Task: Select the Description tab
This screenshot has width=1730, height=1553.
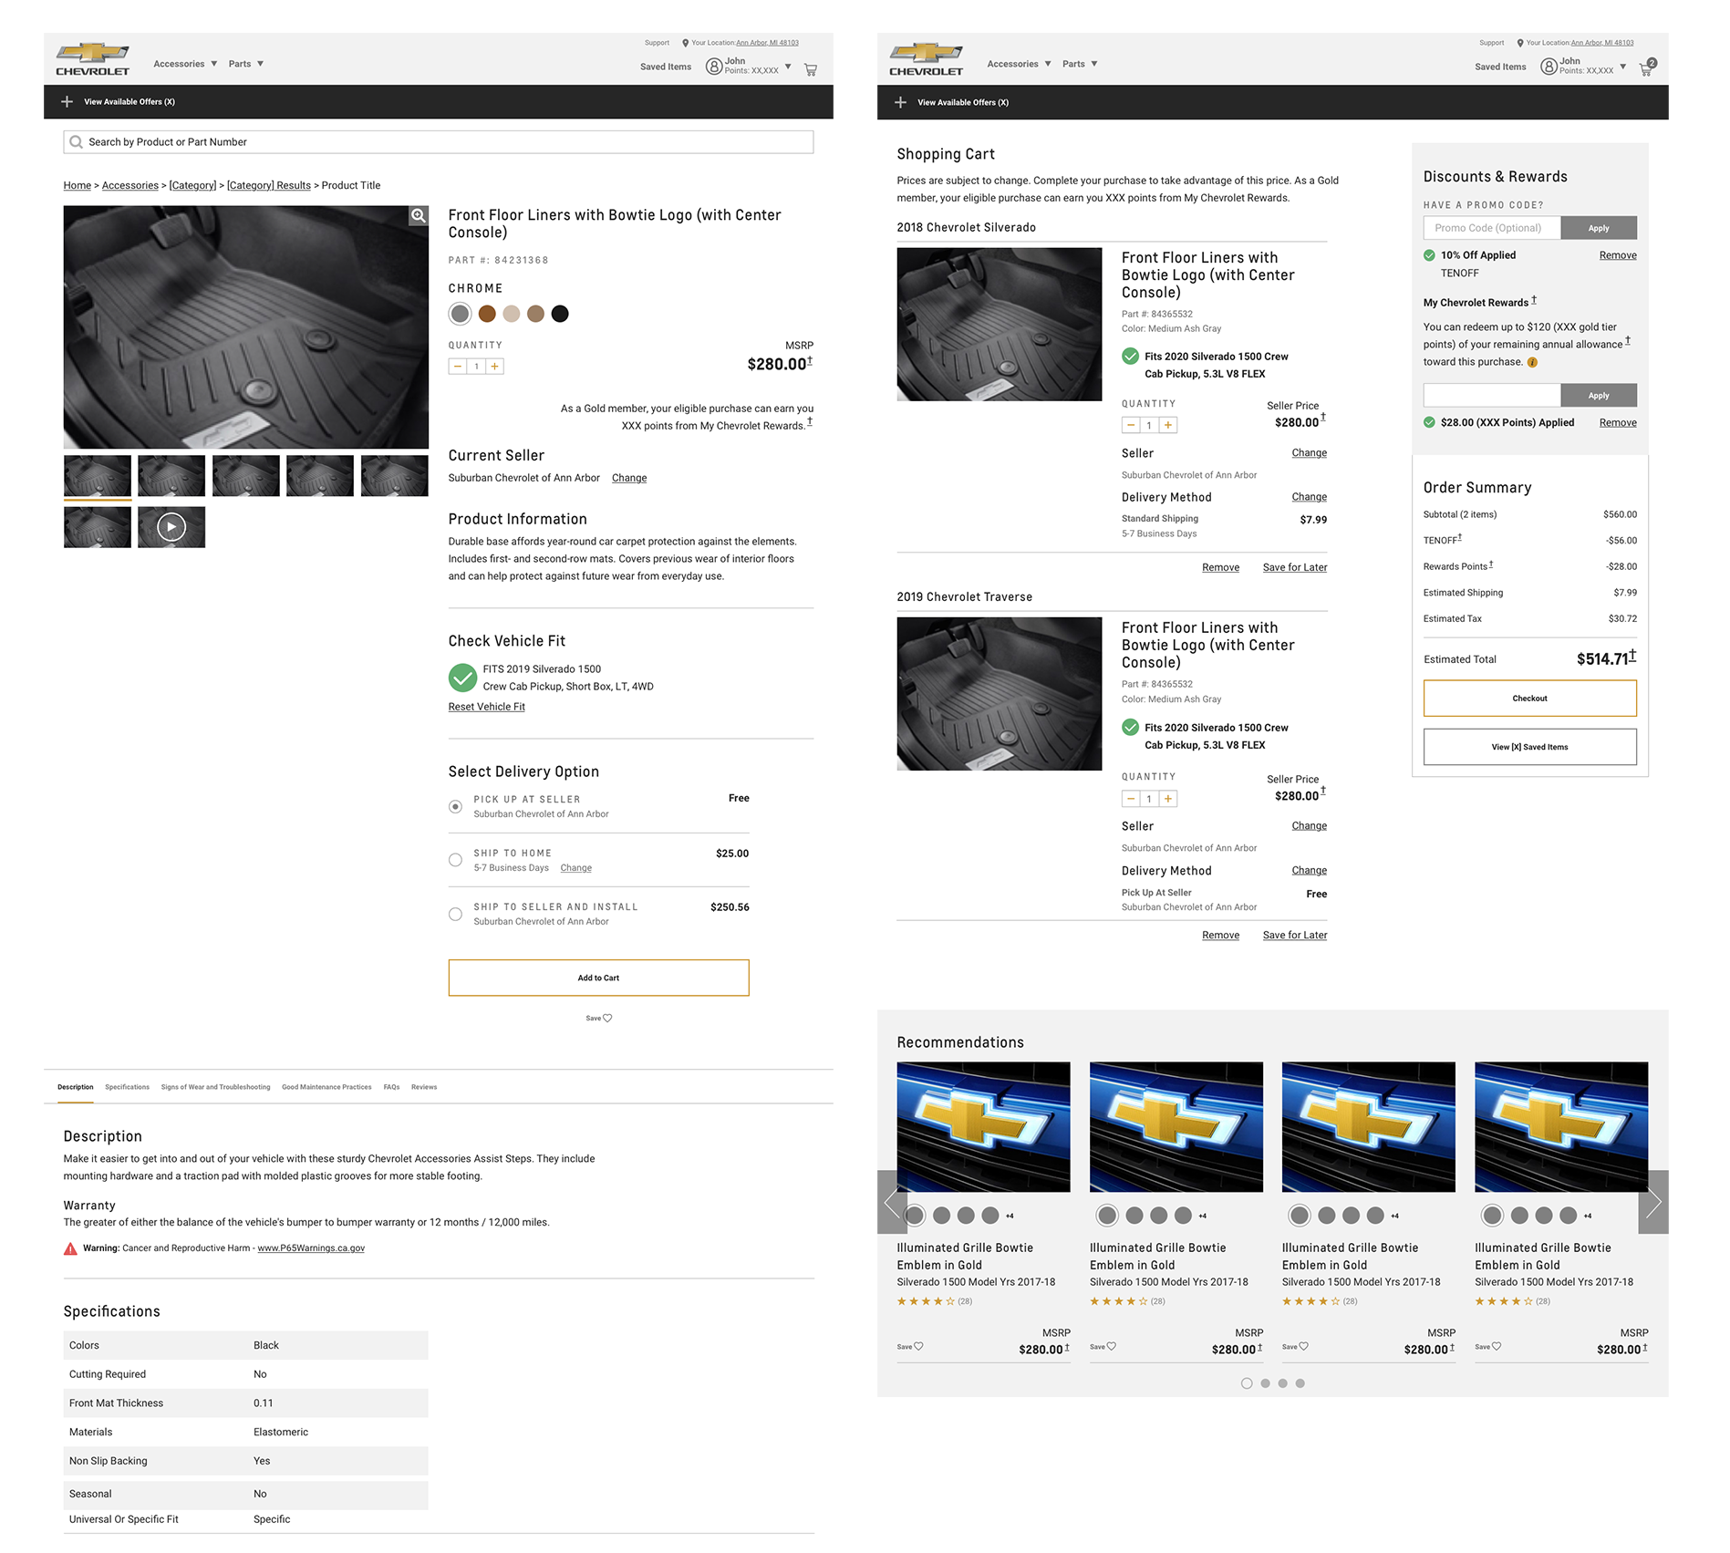Action: 76,1087
